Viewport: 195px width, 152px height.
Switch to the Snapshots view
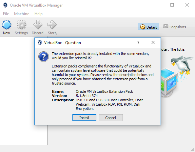click(x=174, y=27)
